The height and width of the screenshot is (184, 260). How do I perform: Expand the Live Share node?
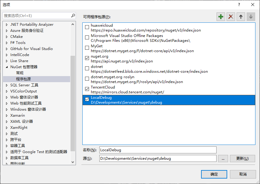pos(7,61)
